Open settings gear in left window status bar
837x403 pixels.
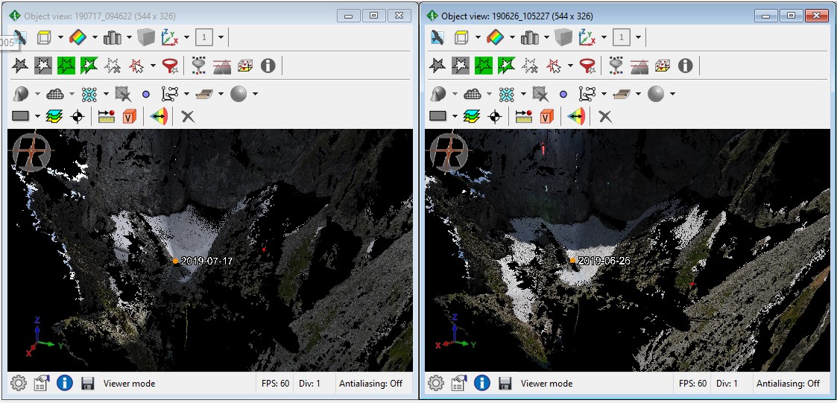click(19, 383)
